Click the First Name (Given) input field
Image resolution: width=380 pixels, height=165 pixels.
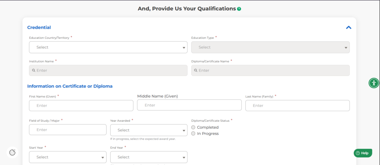(x=81, y=105)
